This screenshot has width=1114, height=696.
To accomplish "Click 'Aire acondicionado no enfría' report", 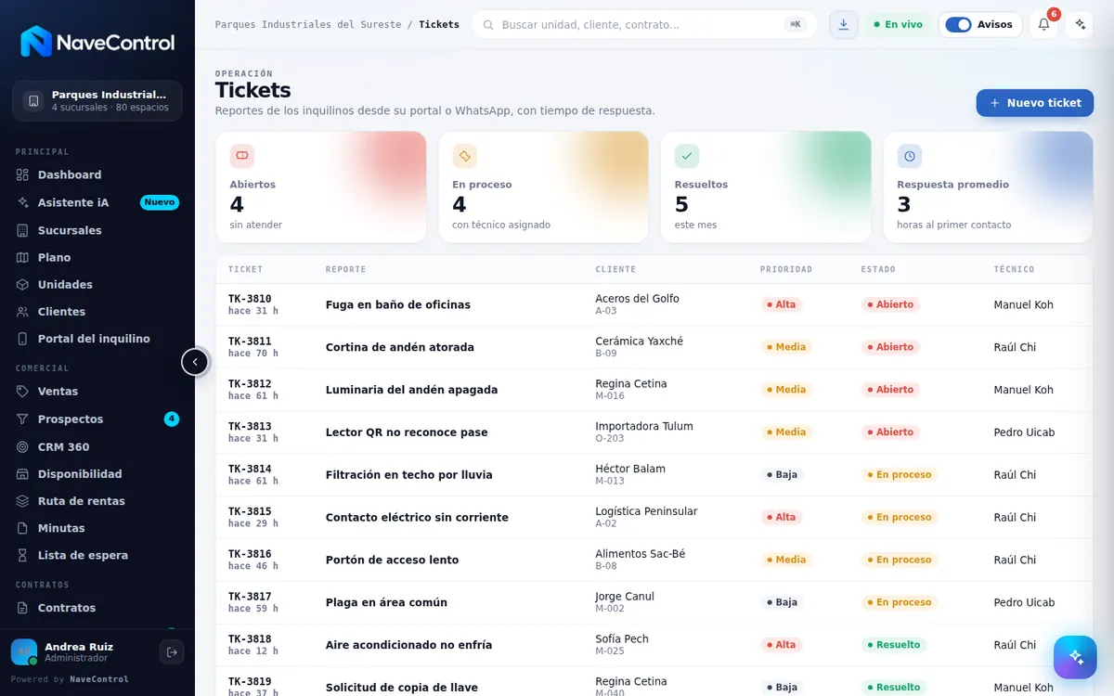I will pyautogui.click(x=408, y=645).
